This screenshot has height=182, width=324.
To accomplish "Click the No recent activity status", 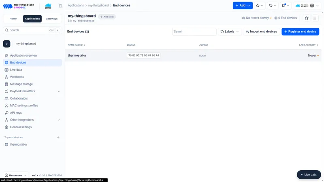I will click(x=257, y=18).
